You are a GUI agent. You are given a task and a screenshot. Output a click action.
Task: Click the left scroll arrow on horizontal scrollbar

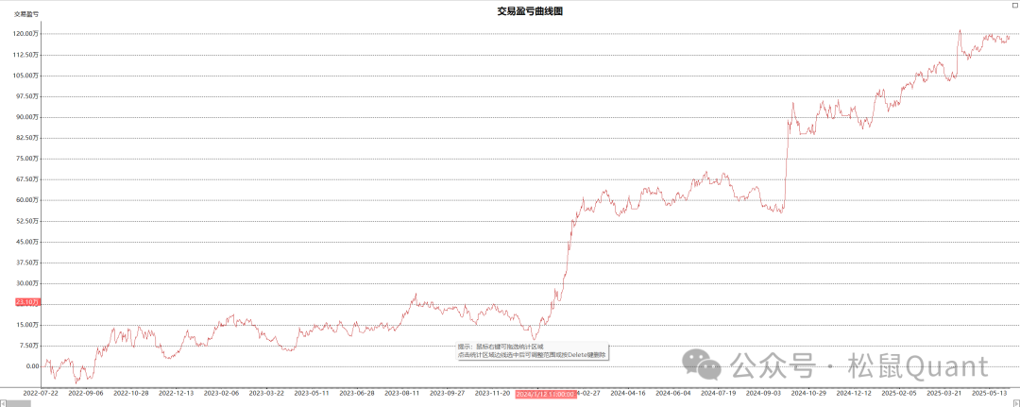tap(5, 402)
